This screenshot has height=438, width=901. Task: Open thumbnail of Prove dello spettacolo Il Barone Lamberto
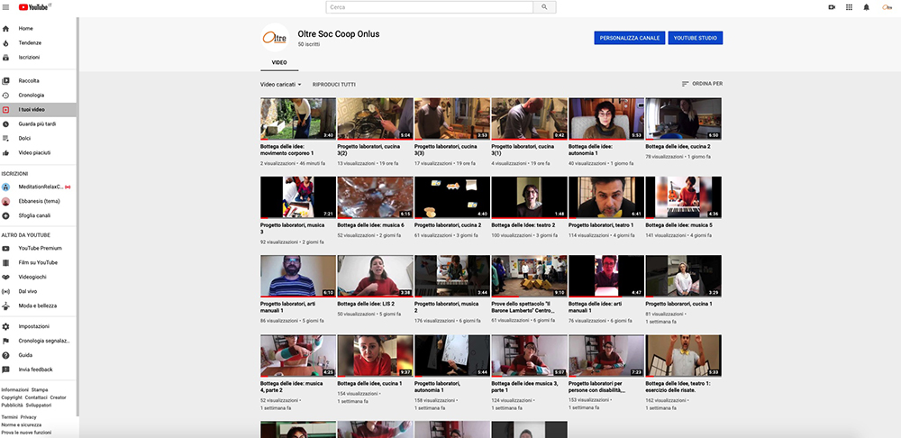pos(529,276)
